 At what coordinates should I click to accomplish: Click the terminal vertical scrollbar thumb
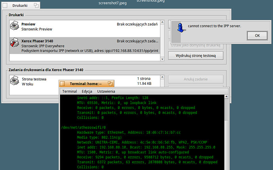226,109
